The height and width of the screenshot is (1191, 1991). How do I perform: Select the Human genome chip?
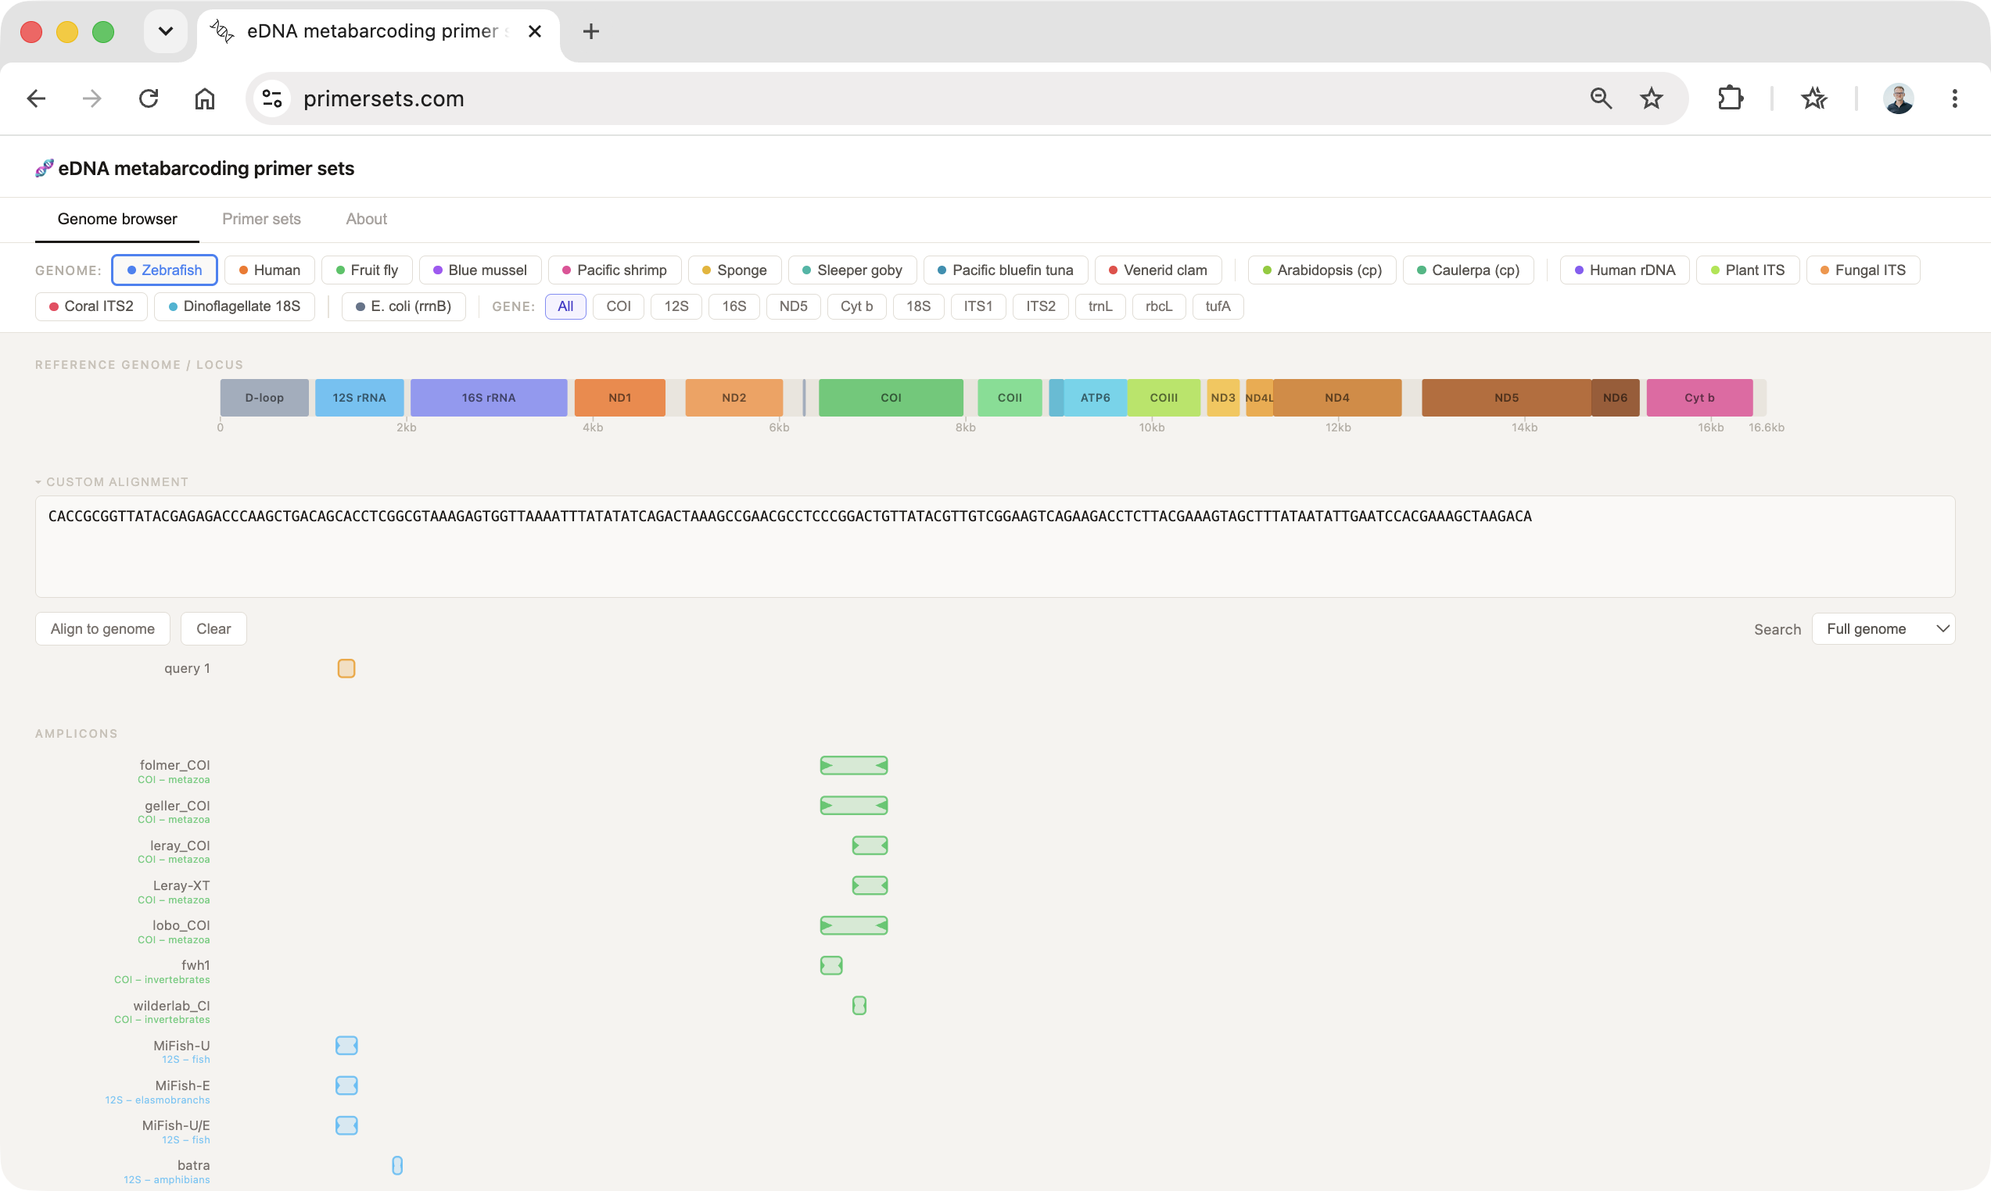[x=270, y=270]
